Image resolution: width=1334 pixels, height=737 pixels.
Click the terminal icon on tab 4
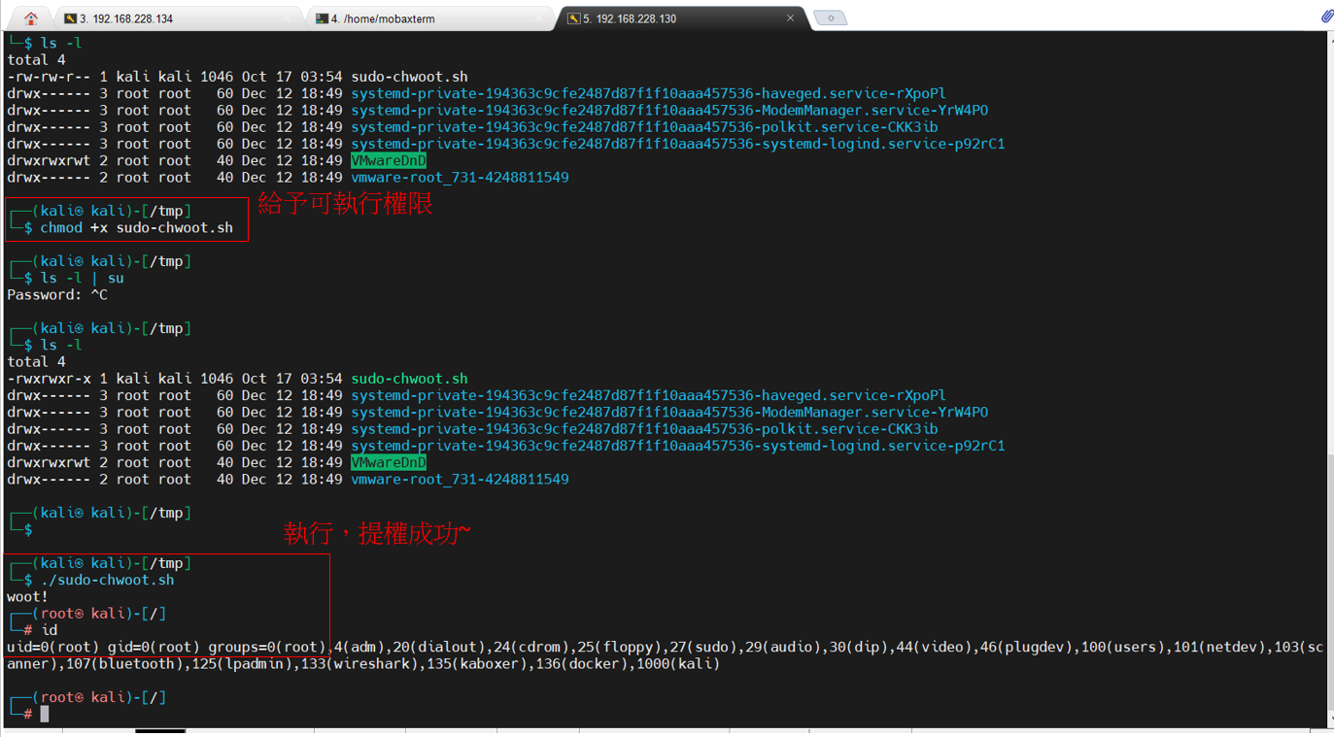click(x=322, y=18)
